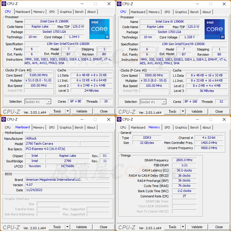Open the SPD tab in the Memory window
The height and width of the screenshot is (231, 231).
point(167,127)
